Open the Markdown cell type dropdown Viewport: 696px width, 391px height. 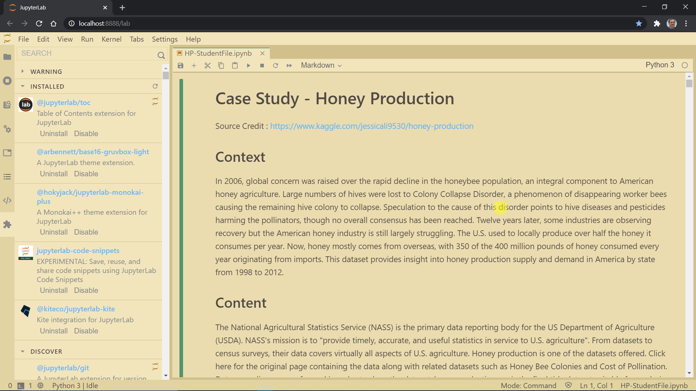tap(321, 66)
